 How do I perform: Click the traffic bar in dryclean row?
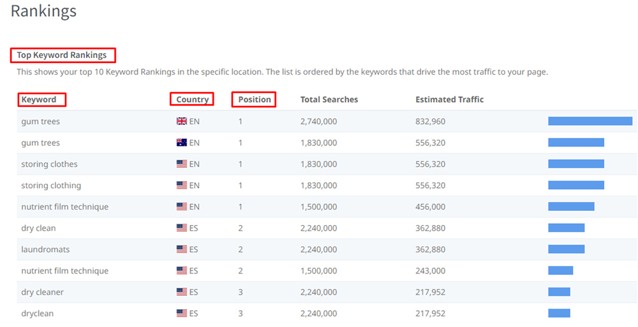(559, 313)
